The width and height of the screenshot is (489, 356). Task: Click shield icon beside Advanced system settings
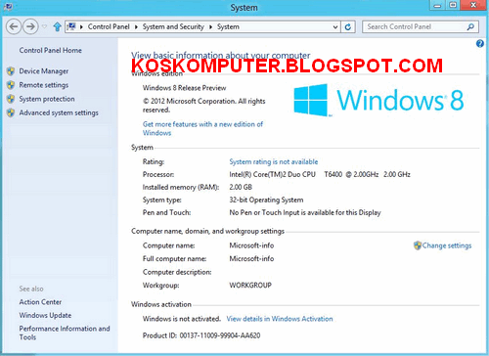11,112
